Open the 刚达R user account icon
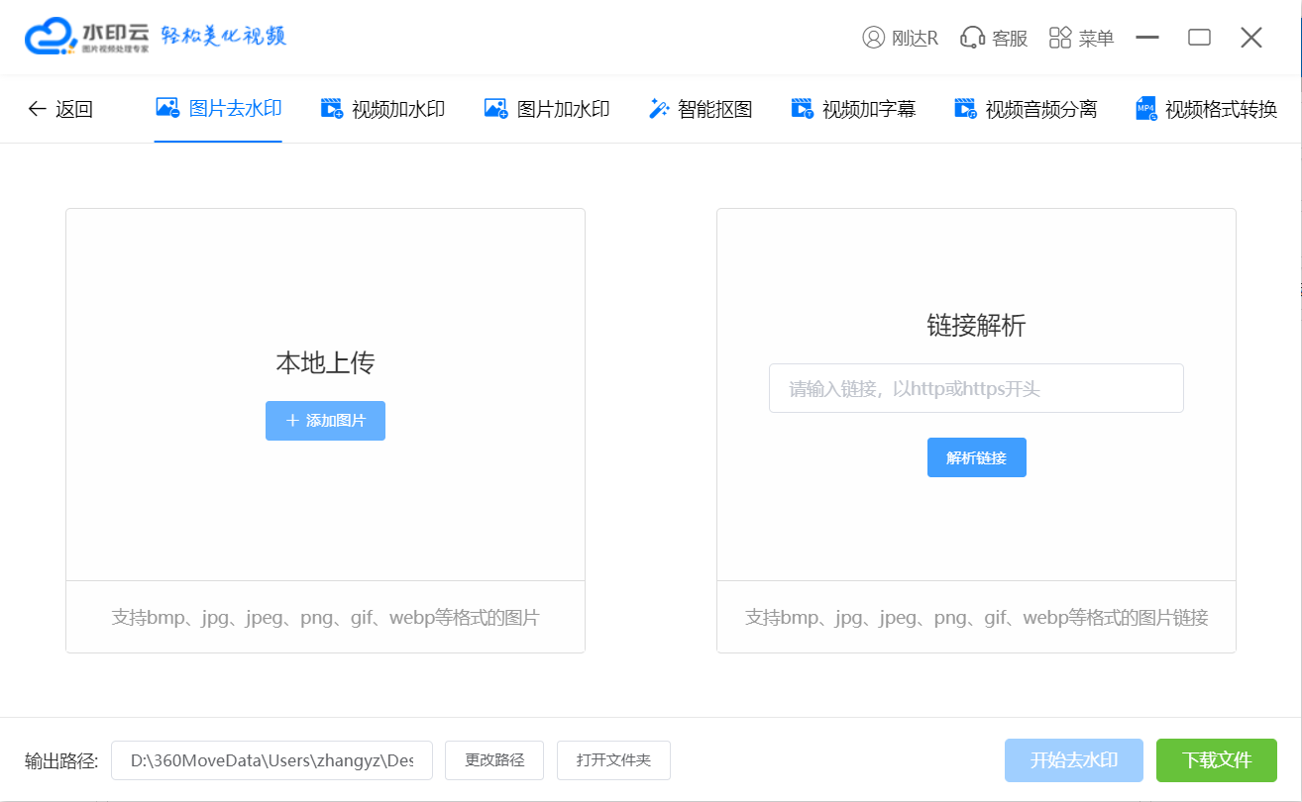The image size is (1302, 802). click(873, 38)
